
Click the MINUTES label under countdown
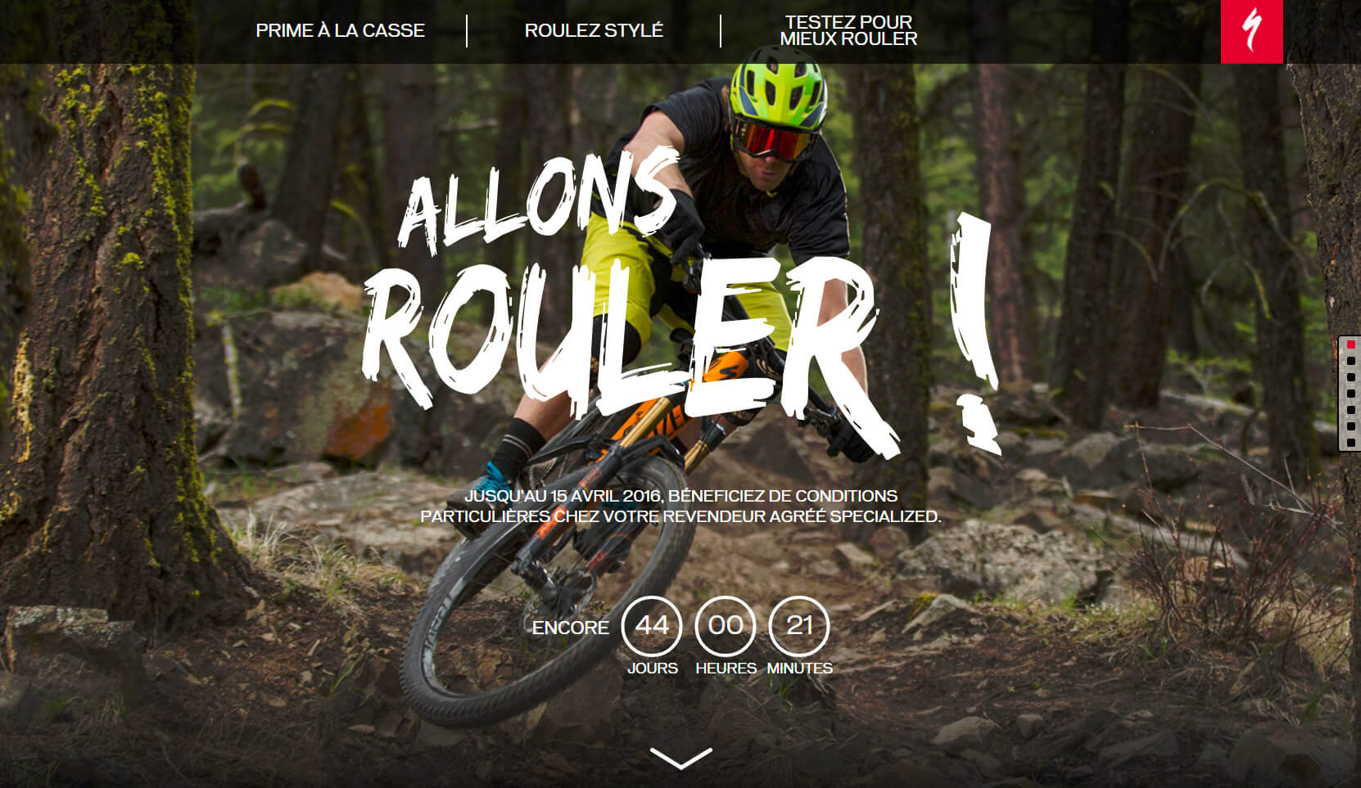pos(799,668)
